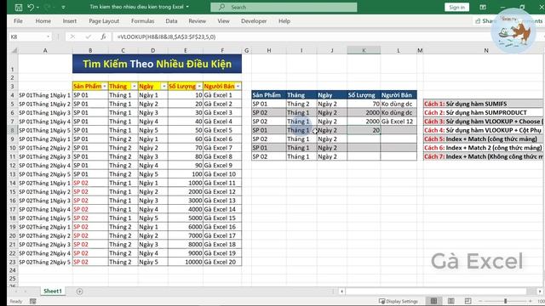Open Customize Quick Access Toolbar arrow
The height and width of the screenshot is (306, 545).
pyautogui.click(x=63, y=8)
